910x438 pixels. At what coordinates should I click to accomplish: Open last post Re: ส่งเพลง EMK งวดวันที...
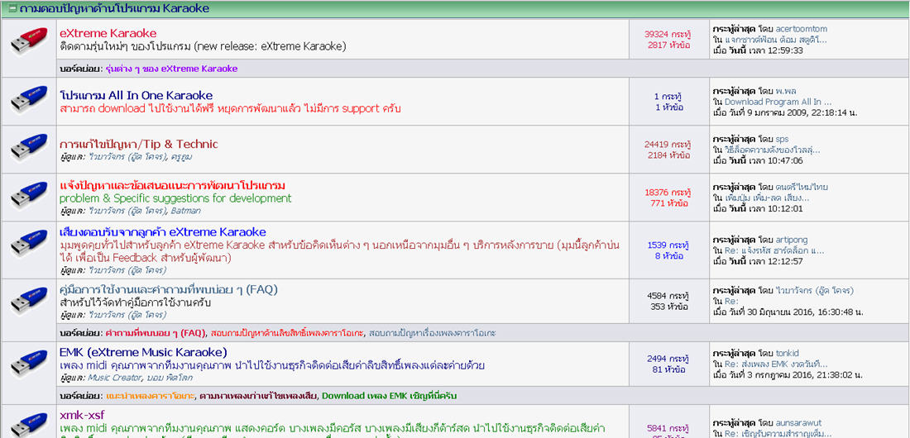pos(776,364)
